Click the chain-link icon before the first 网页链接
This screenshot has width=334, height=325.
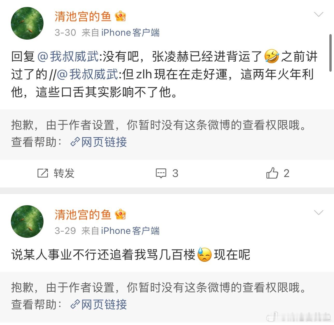[x=75, y=142]
